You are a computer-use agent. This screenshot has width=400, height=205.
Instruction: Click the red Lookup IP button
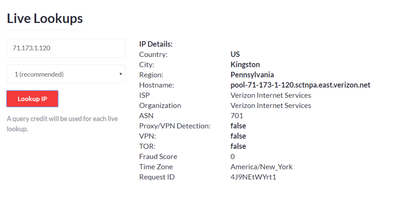pyautogui.click(x=32, y=99)
